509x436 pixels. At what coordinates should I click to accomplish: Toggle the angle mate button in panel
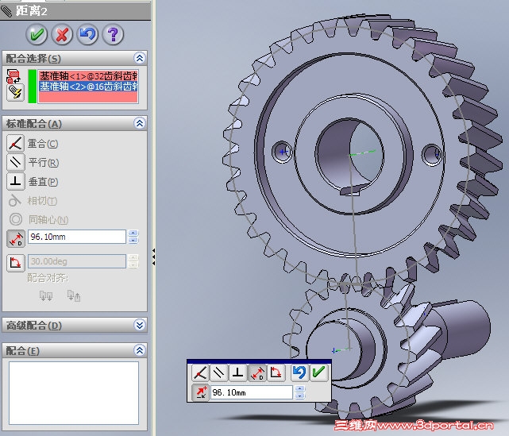(x=16, y=263)
